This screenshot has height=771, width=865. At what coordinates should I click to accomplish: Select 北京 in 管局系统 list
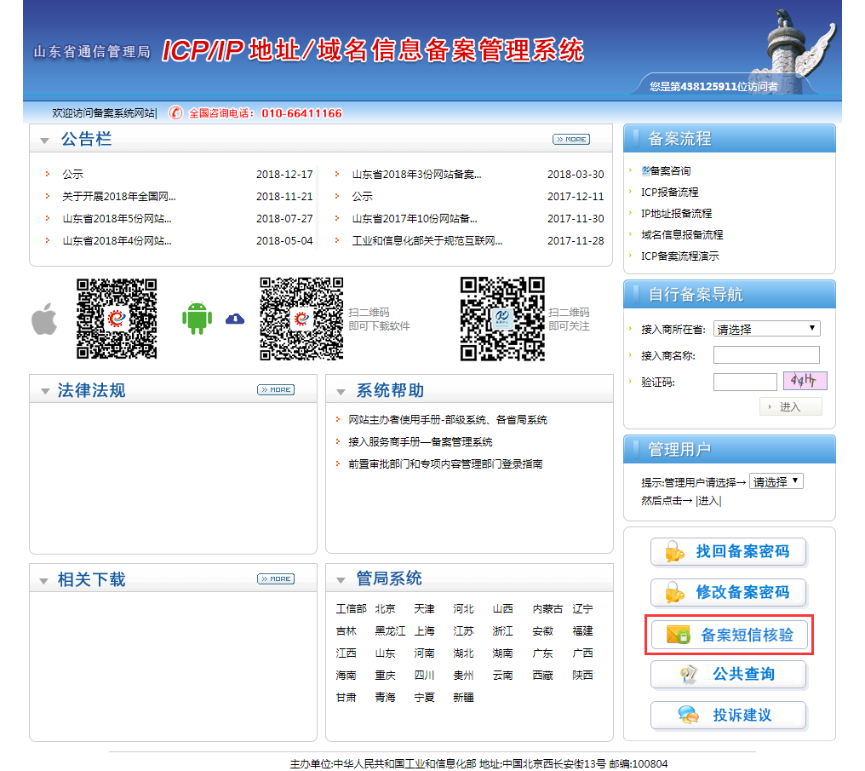pyautogui.click(x=385, y=609)
